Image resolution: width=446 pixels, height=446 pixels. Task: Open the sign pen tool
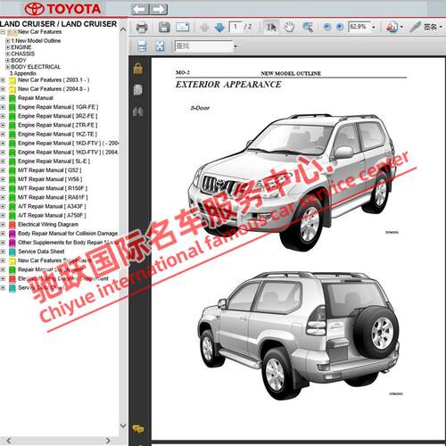click(415, 27)
